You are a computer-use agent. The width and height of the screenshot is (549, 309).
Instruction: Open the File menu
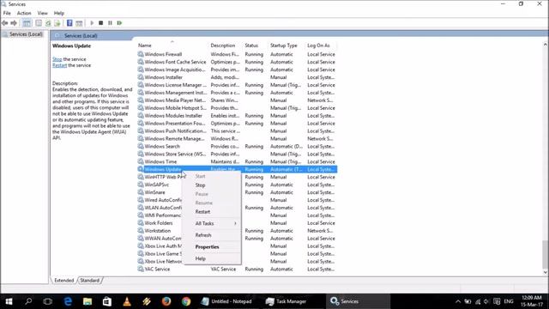pos(7,13)
